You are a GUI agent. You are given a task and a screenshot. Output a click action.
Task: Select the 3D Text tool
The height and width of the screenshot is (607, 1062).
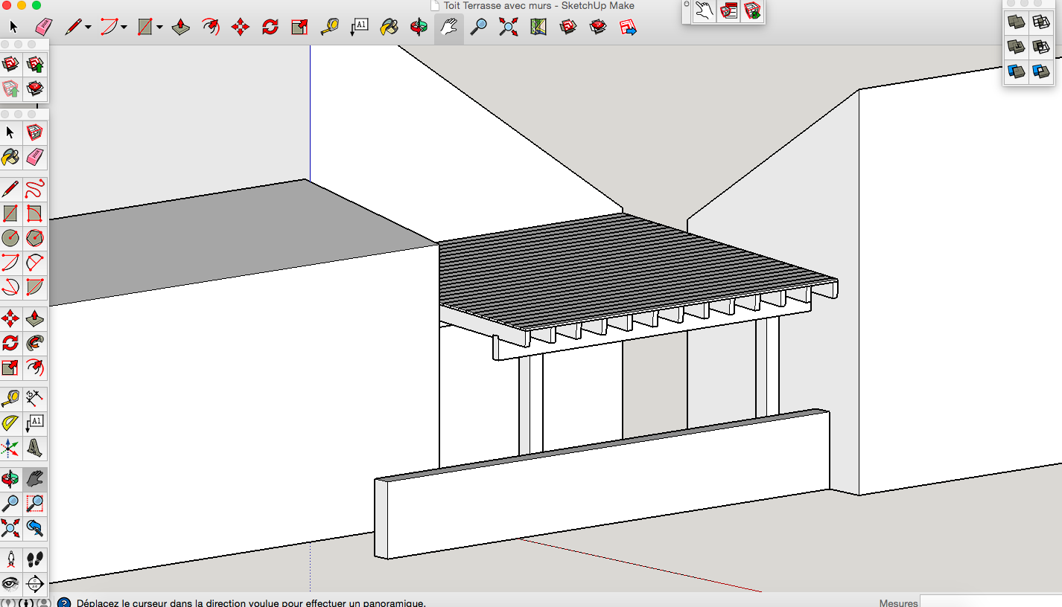[x=35, y=448]
